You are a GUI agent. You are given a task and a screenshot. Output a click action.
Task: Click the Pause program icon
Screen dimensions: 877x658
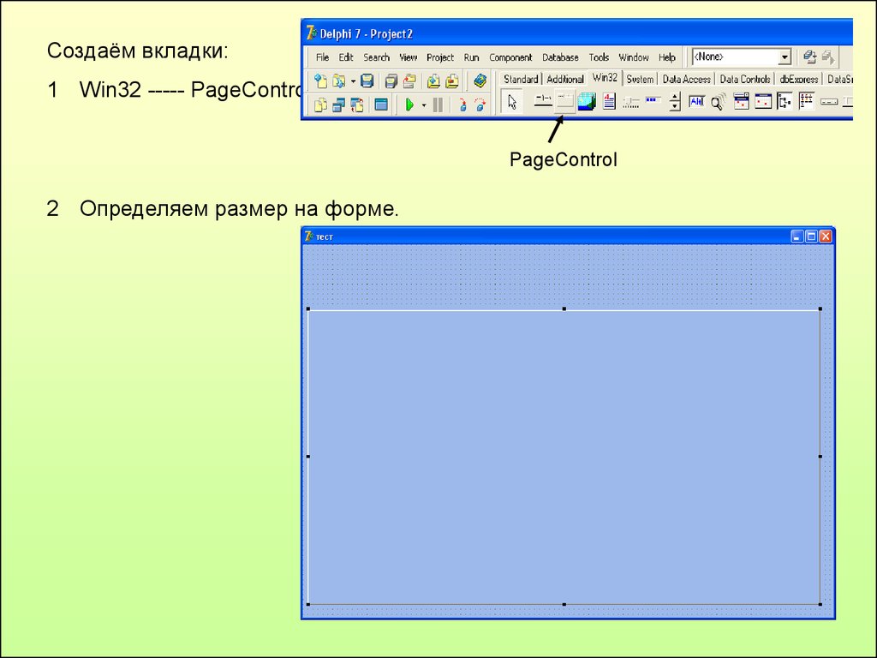(438, 105)
